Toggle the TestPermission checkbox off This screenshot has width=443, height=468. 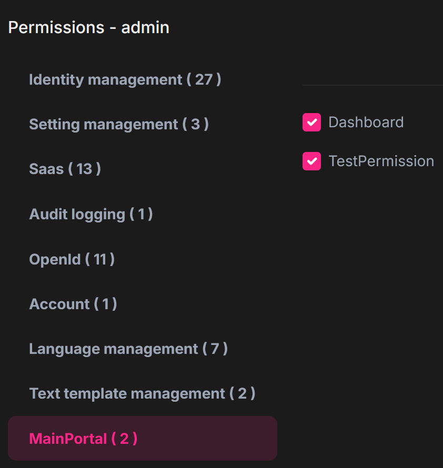click(311, 161)
